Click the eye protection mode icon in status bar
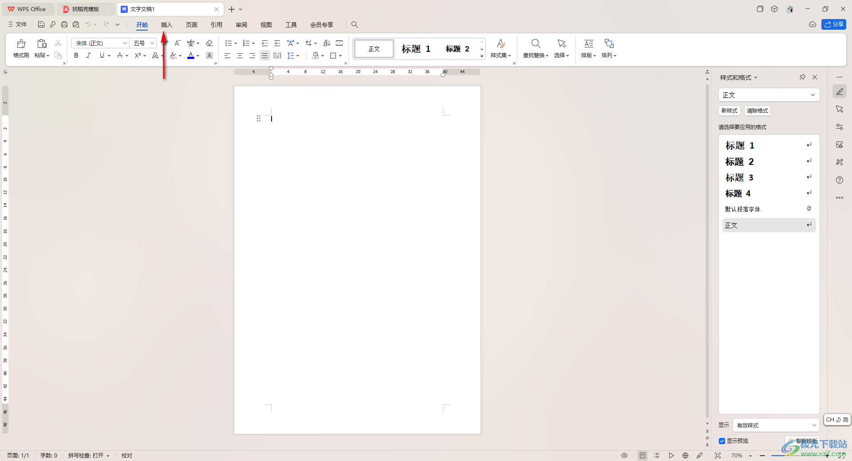The image size is (852, 461). [624, 455]
